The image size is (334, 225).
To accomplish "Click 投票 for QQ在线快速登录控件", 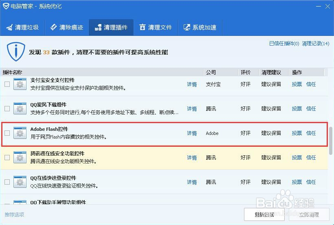I will [297, 182].
